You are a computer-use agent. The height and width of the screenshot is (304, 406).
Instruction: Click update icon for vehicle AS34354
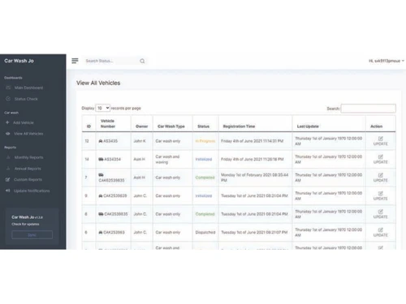(380, 156)
